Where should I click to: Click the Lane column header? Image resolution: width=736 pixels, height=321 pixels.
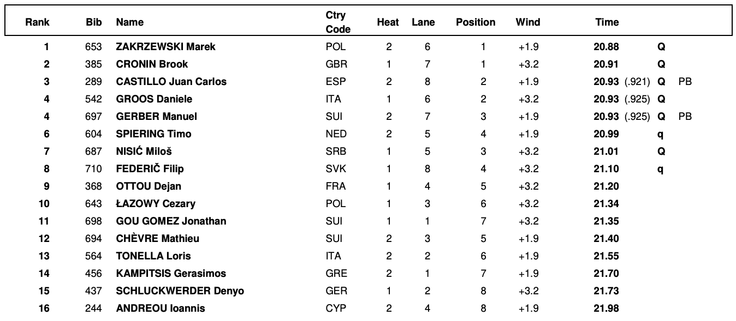(423, 22)
